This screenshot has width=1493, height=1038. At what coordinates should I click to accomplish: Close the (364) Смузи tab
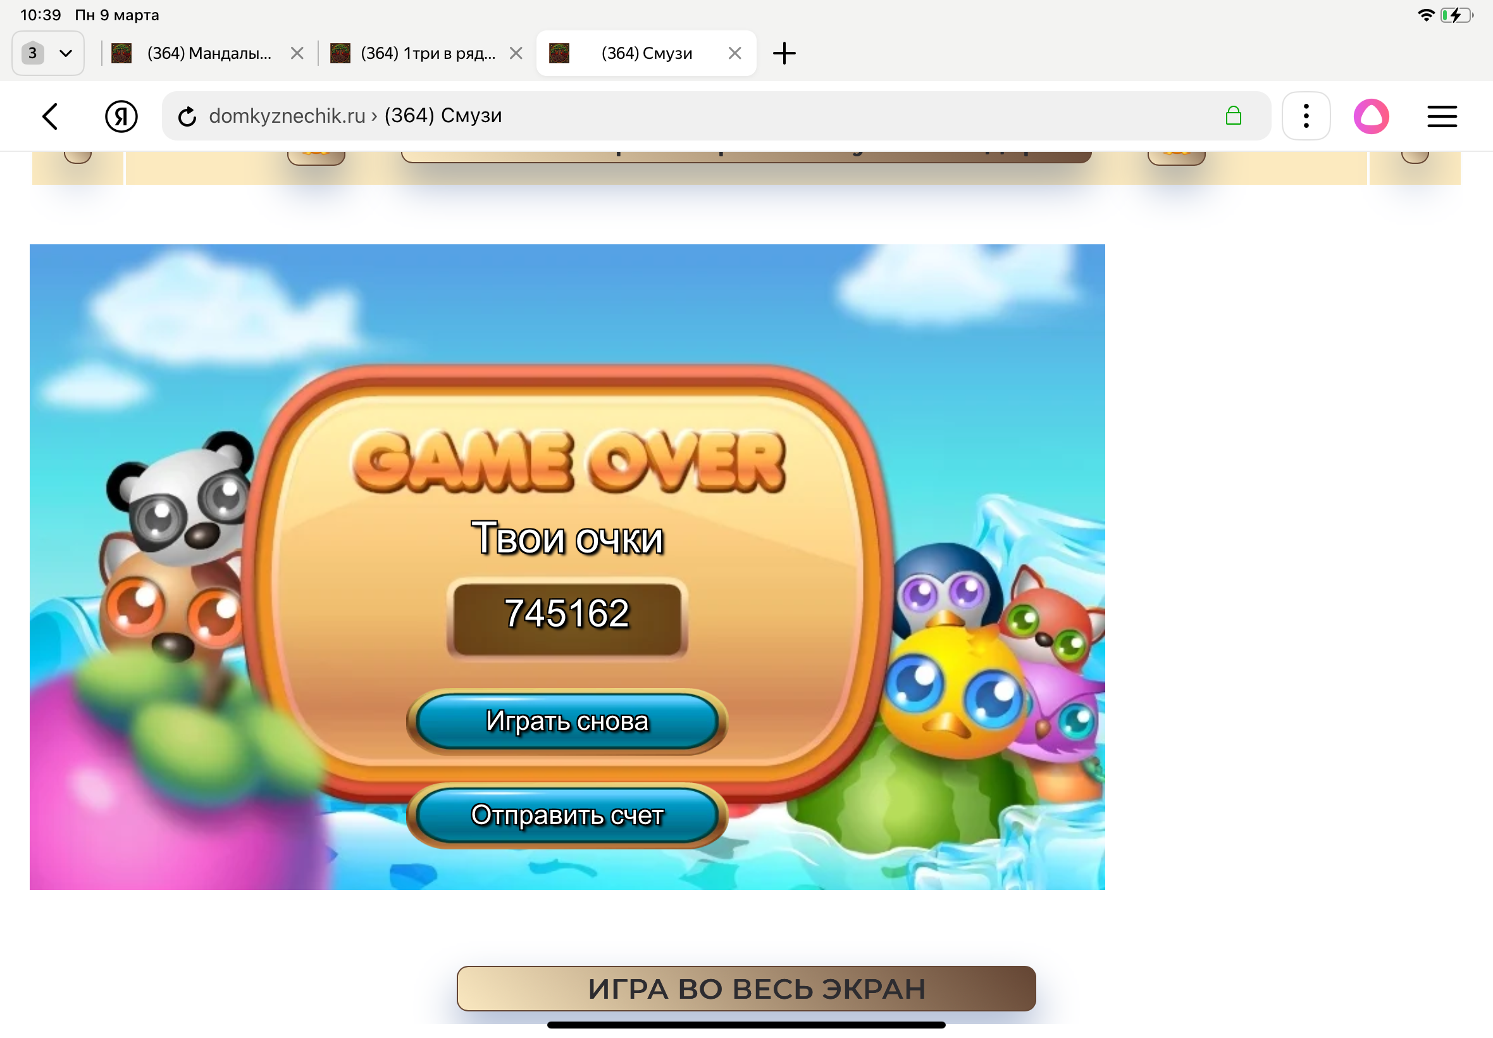tap(734, 53)
